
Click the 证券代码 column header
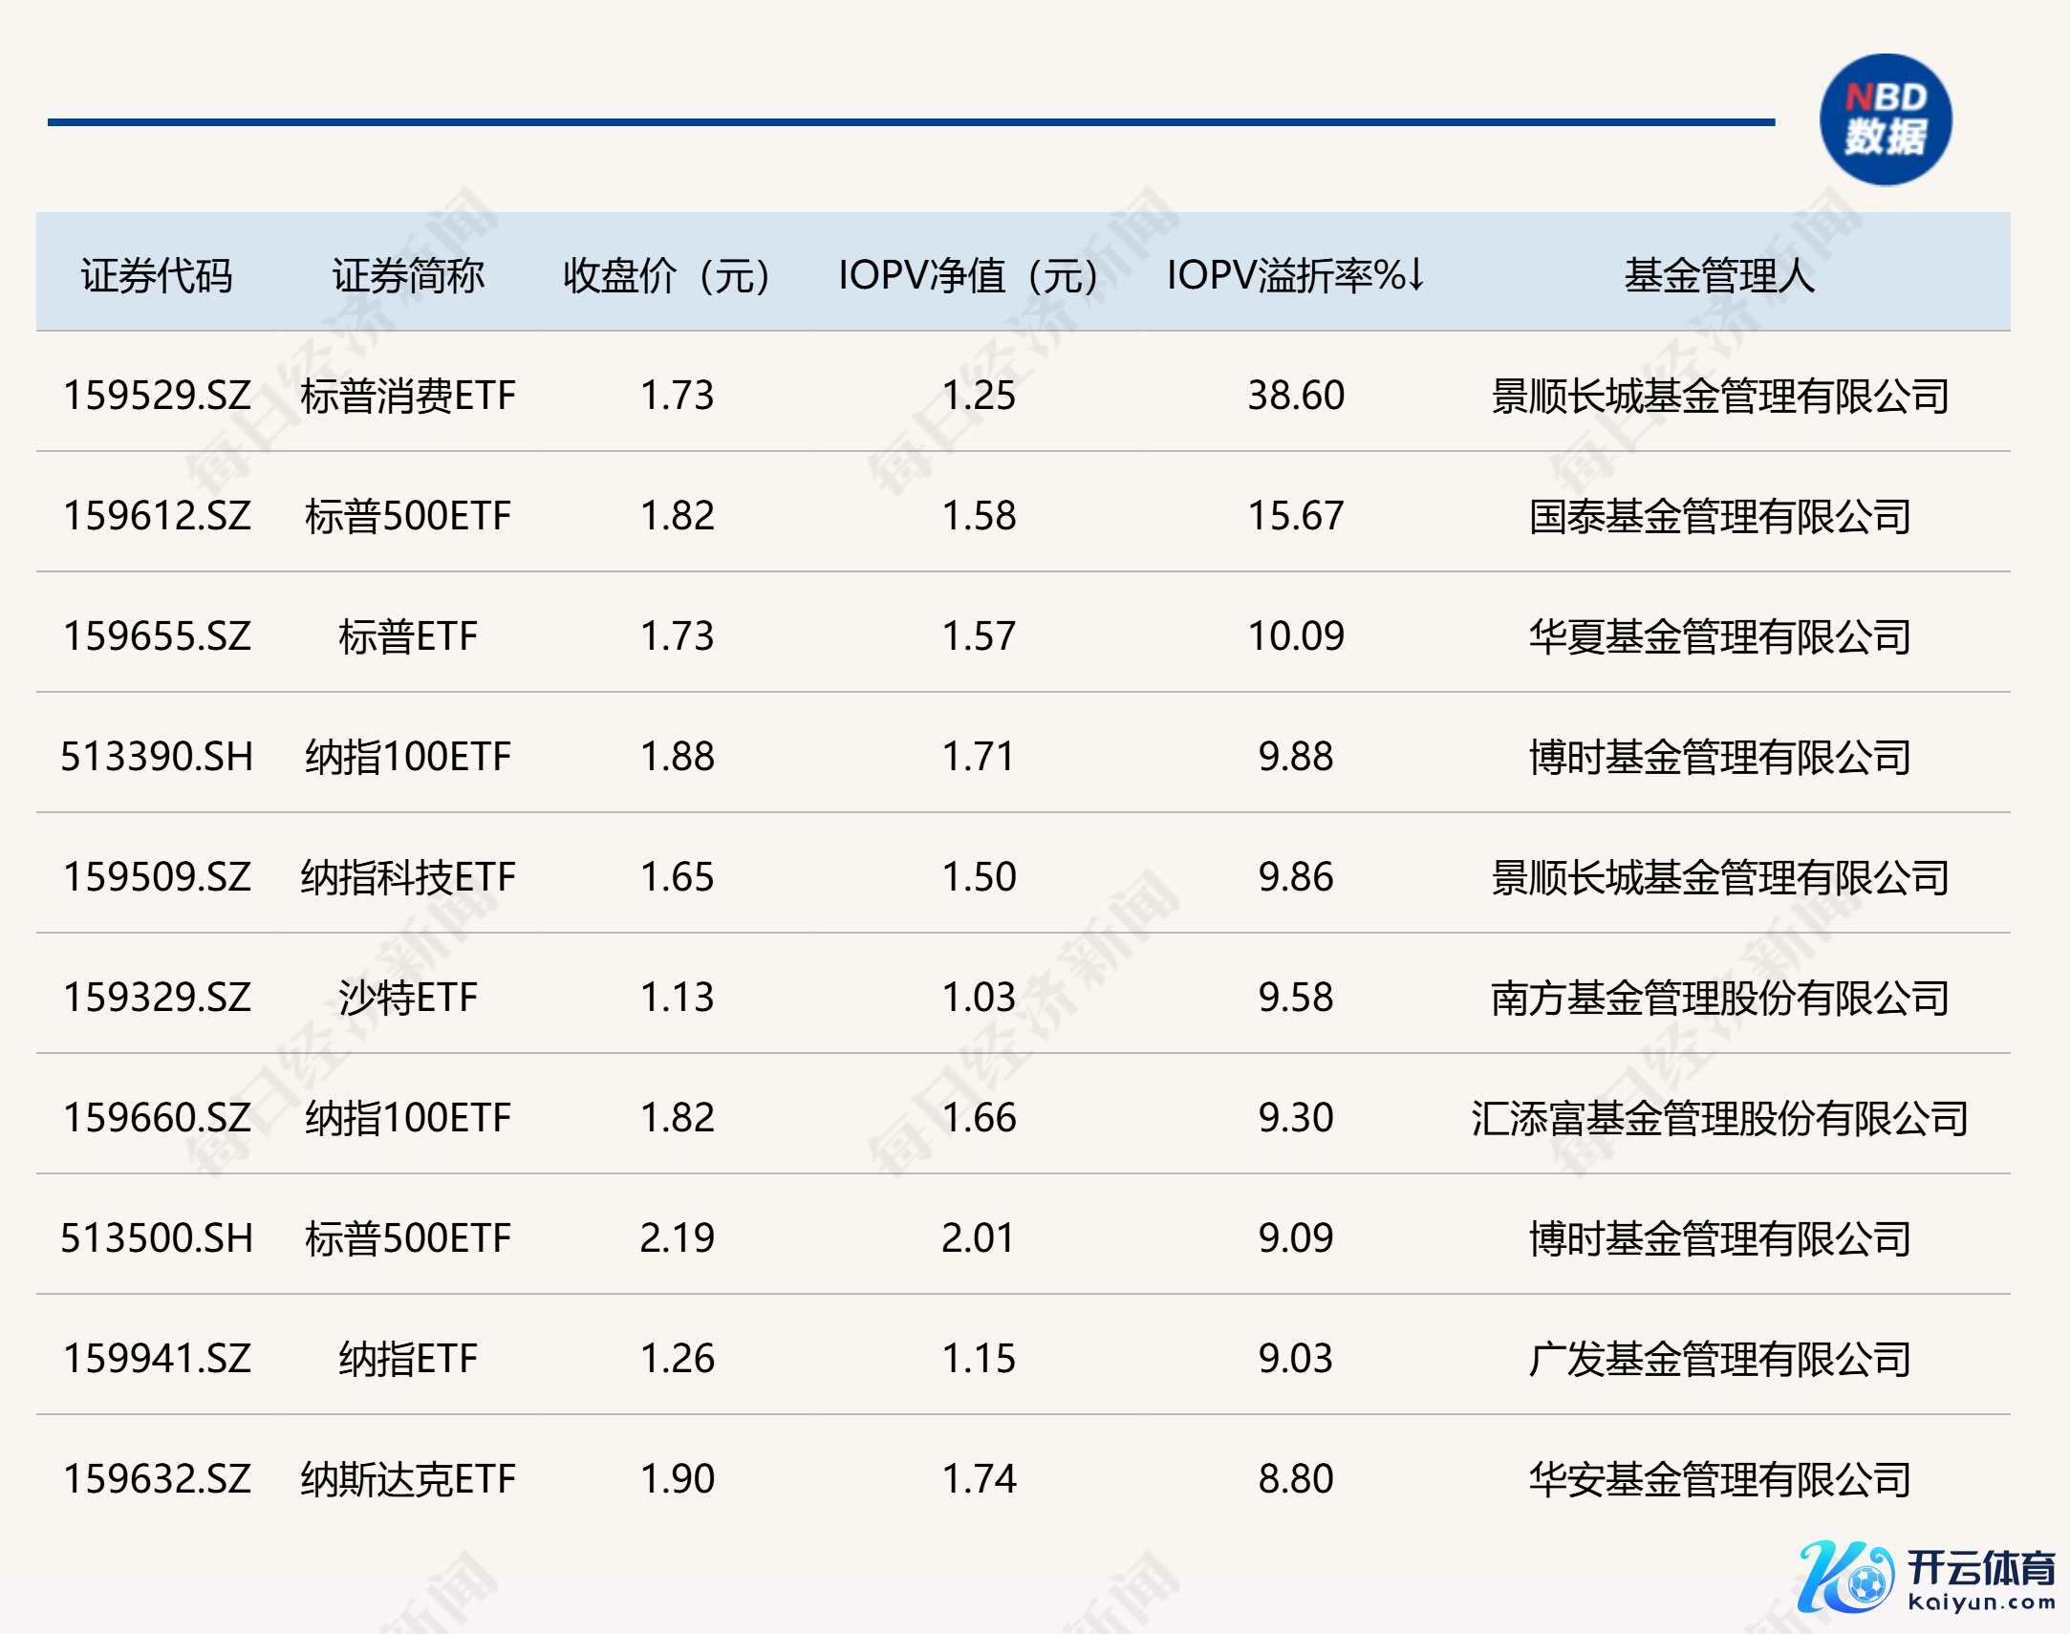(x=157, y=275)
